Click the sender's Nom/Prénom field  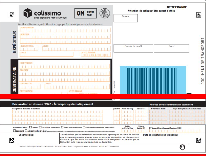pos(65,30)
